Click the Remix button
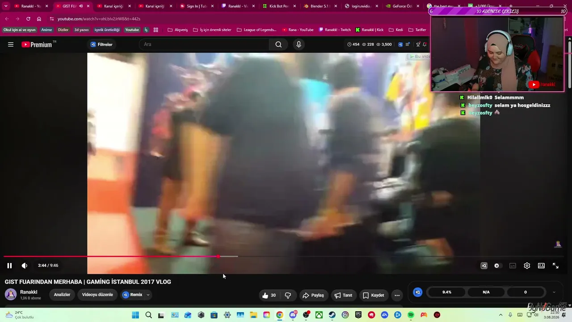This screenshot has height=322, width=572. pos(132,295)
